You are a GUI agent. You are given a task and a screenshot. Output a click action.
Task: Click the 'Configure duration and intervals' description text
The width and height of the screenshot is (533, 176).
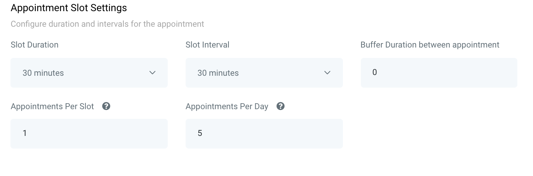tap(107, 24)
